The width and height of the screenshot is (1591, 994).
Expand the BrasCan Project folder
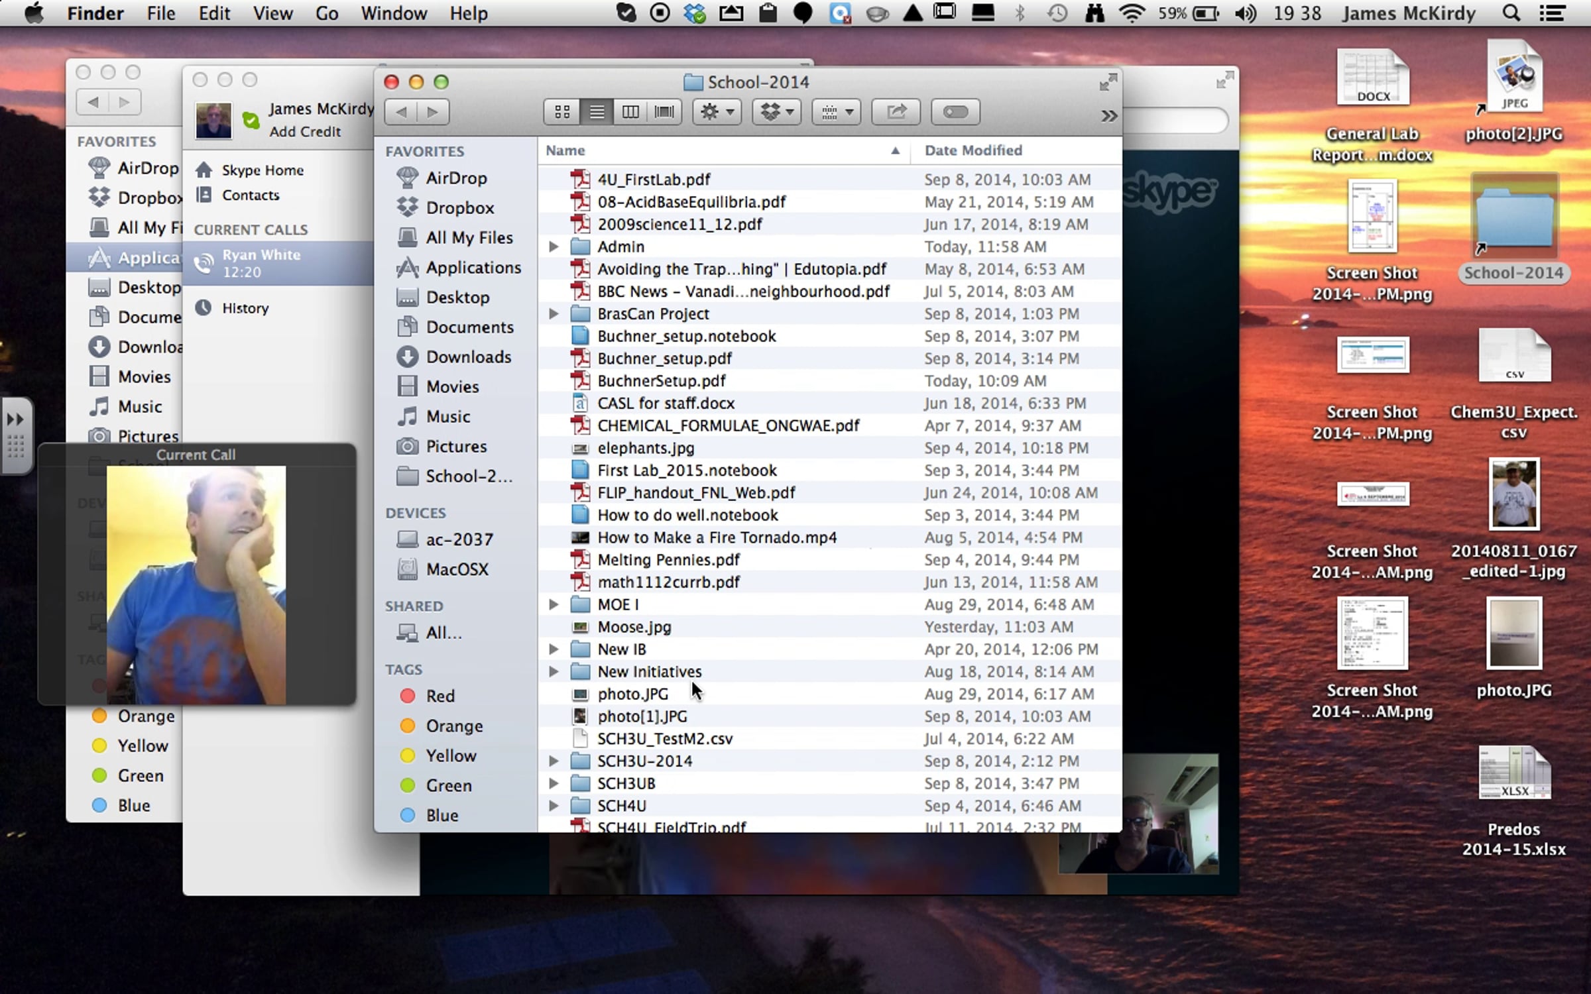554,313
